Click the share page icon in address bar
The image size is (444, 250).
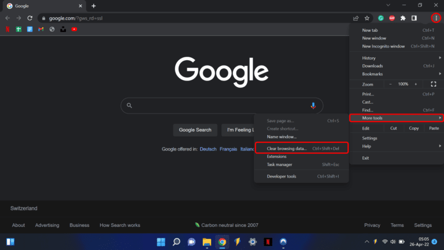[356, 18]
